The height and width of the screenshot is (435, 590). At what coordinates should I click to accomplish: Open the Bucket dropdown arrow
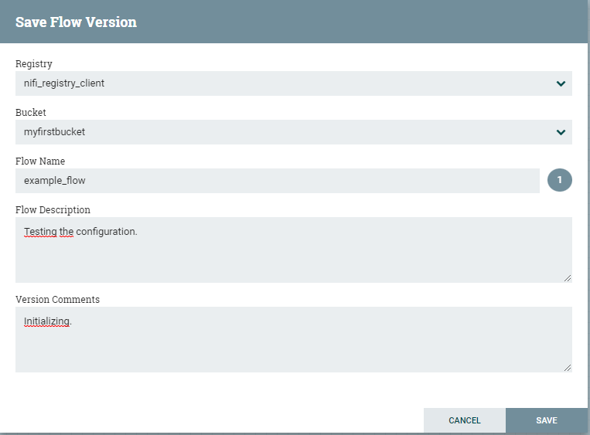pos(561,132)
